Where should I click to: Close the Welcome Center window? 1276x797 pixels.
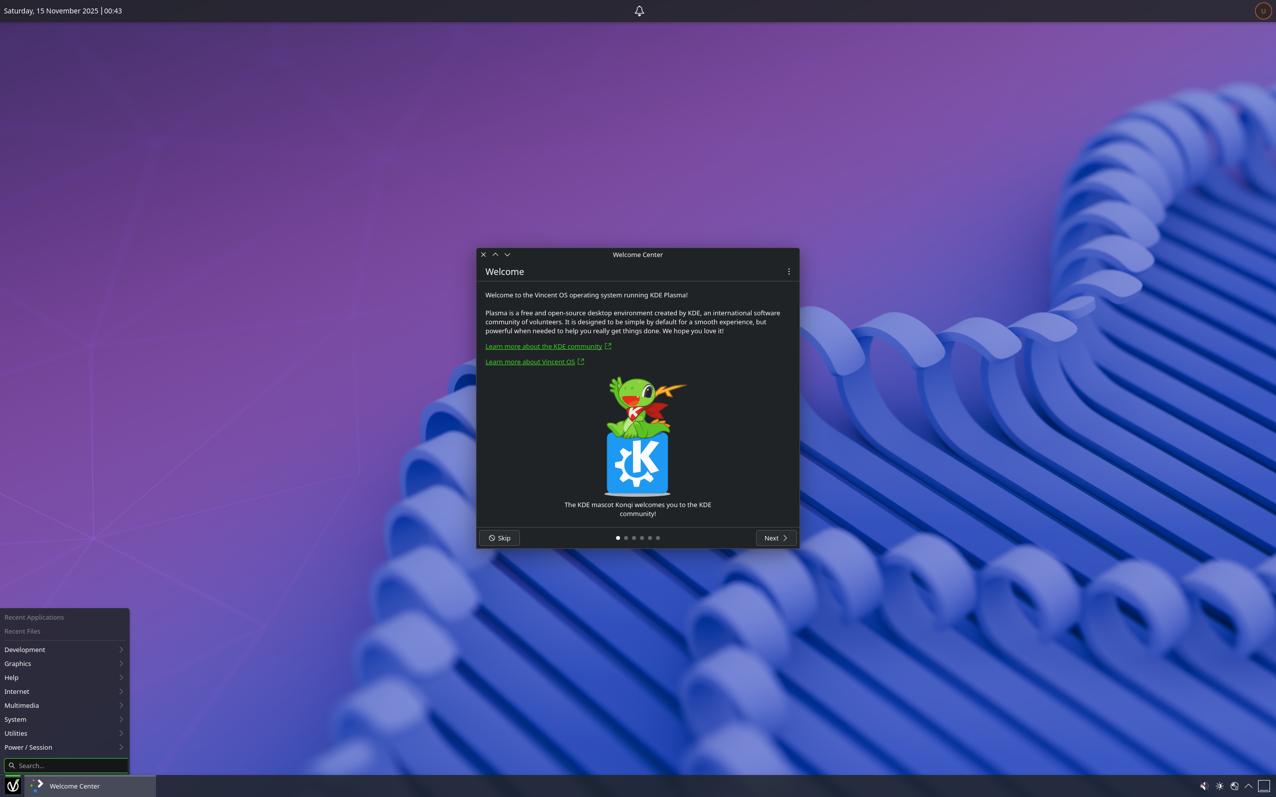(x=483, y=255)
